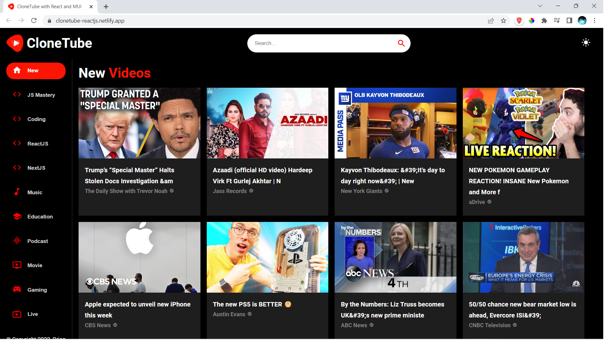This screenshot has height=342, width=607.
Task: Select the Music category label
Action: click(35, 193)
